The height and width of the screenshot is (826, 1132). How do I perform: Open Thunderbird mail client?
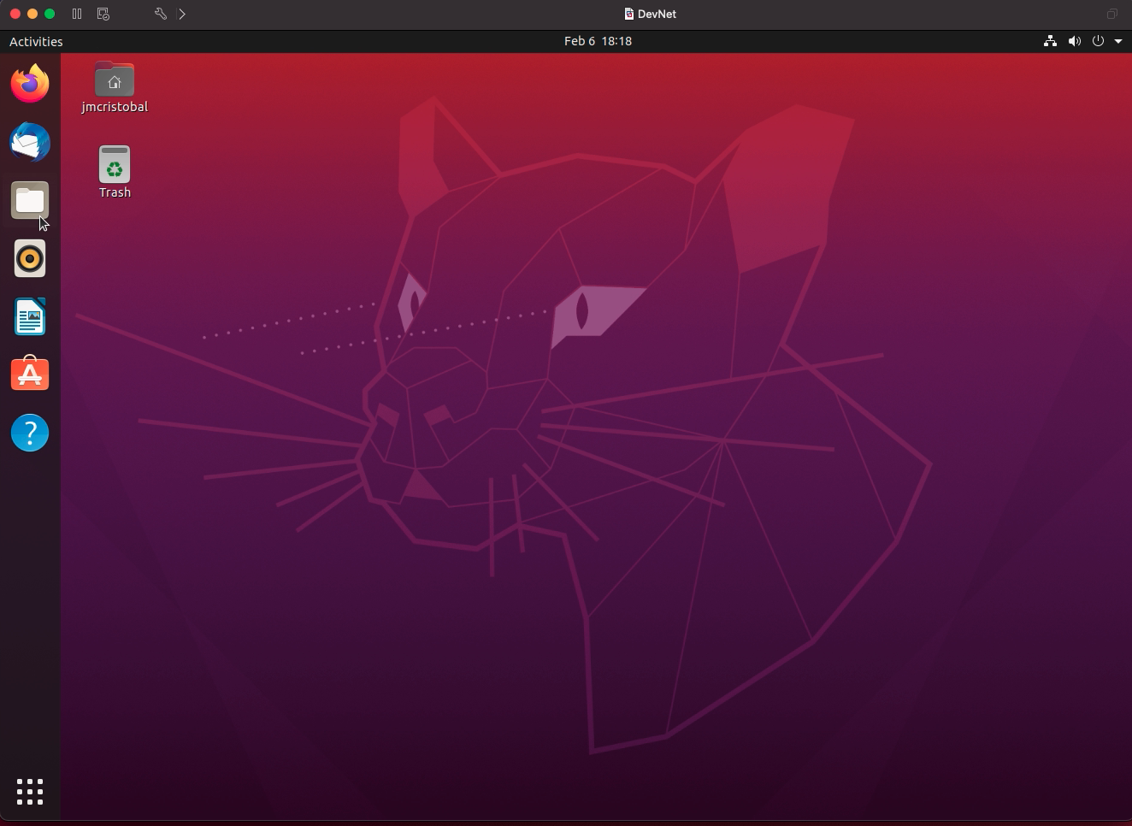[x=30, y=143]
